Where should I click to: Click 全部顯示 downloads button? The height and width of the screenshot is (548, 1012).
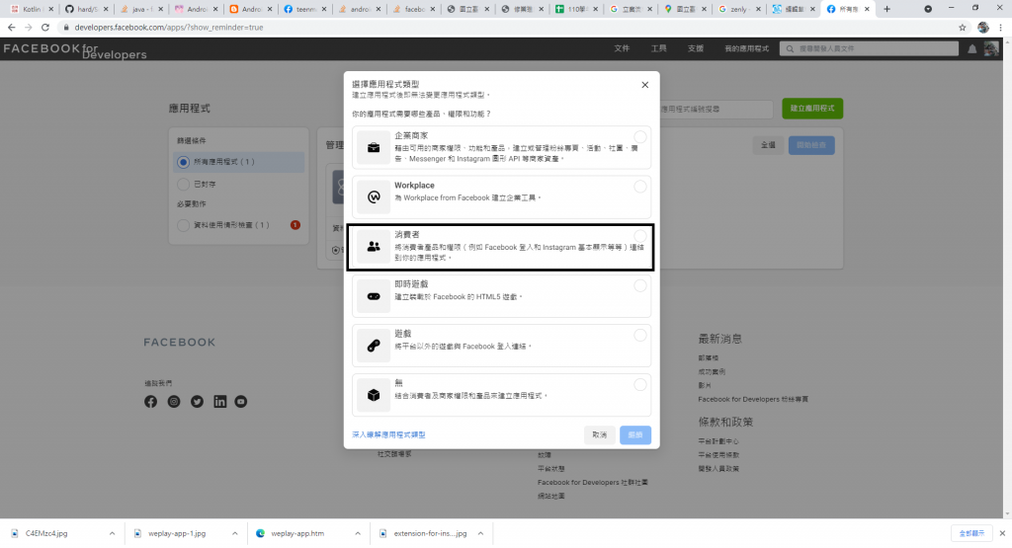click(x=971, y=533)
